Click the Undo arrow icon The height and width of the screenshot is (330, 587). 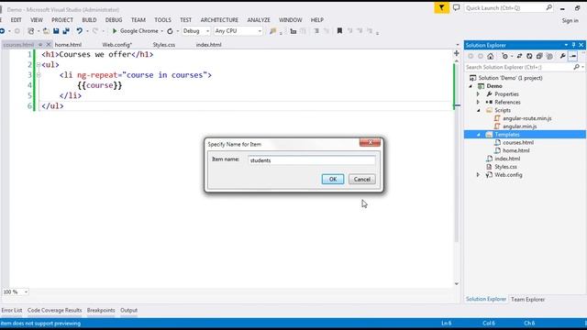[x=80, y=31]
